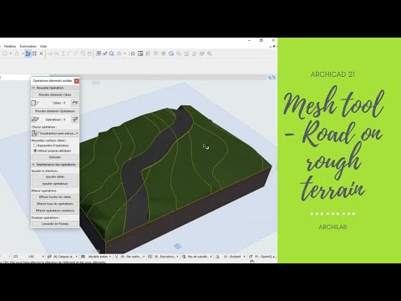401x301 pixels.
Task: Open the '01 - Existant' renovation dropdown
Action: coord(231,257)
